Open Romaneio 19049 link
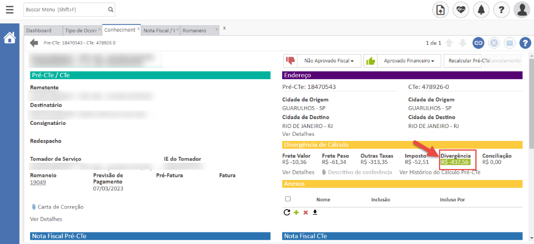This screenshot has height=244, width=534. point(38,183)
